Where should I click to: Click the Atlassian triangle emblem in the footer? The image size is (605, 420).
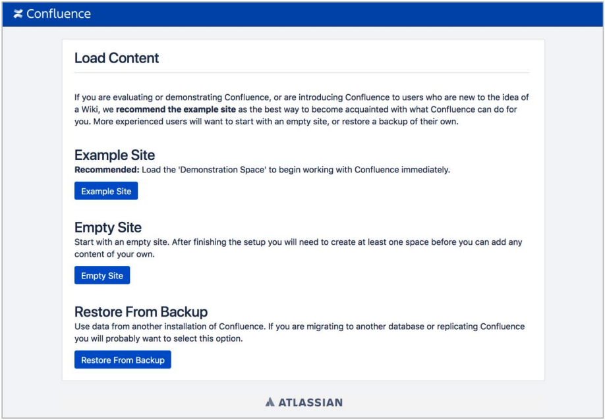point(270,402)
